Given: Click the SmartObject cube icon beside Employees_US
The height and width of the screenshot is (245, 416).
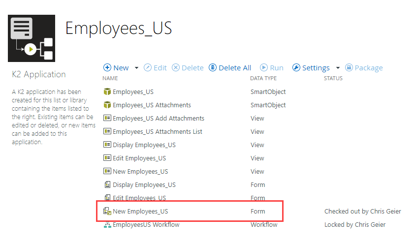Looking at the screenshot, I should tap(107, 92).
